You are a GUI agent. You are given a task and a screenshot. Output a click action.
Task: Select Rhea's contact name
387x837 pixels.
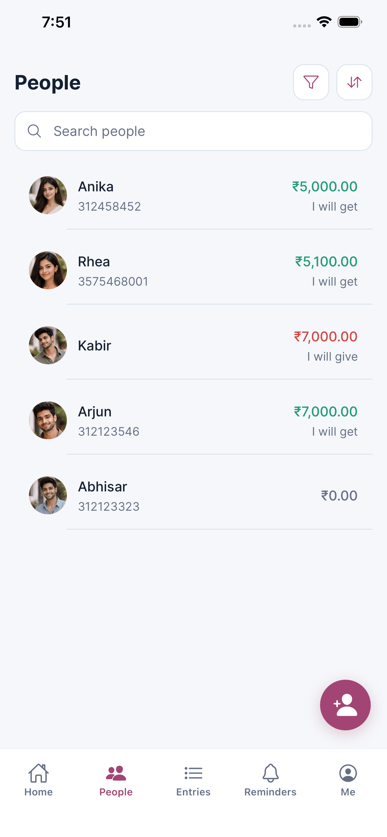[x=94, y=262]
